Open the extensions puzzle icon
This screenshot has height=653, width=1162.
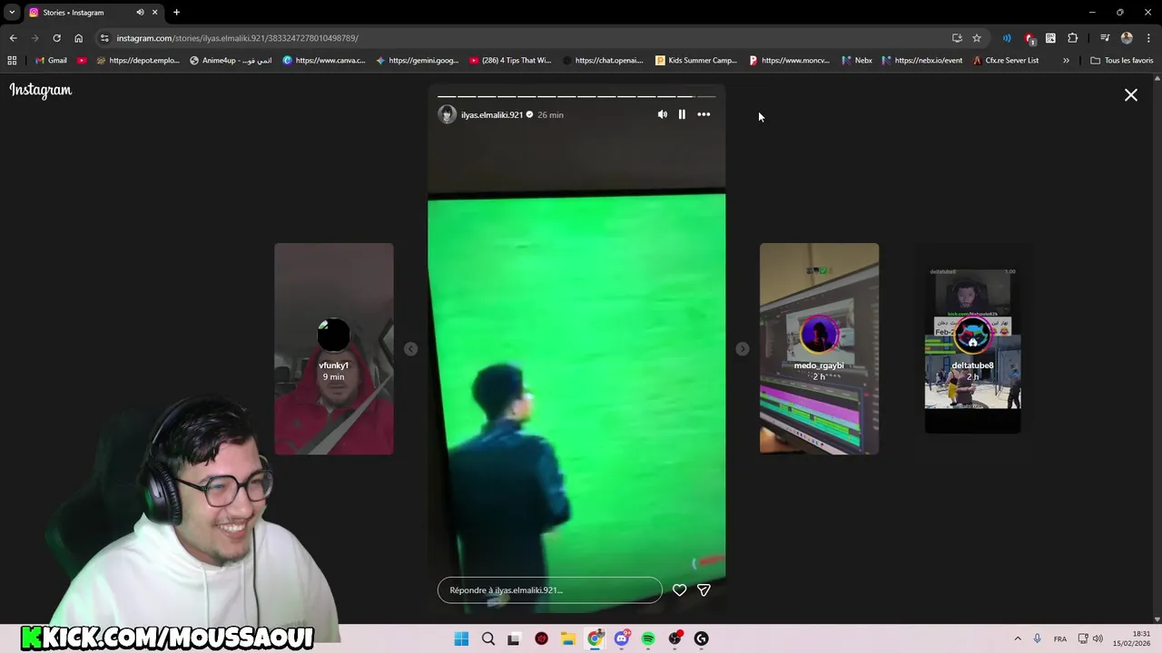point(1073,38)
